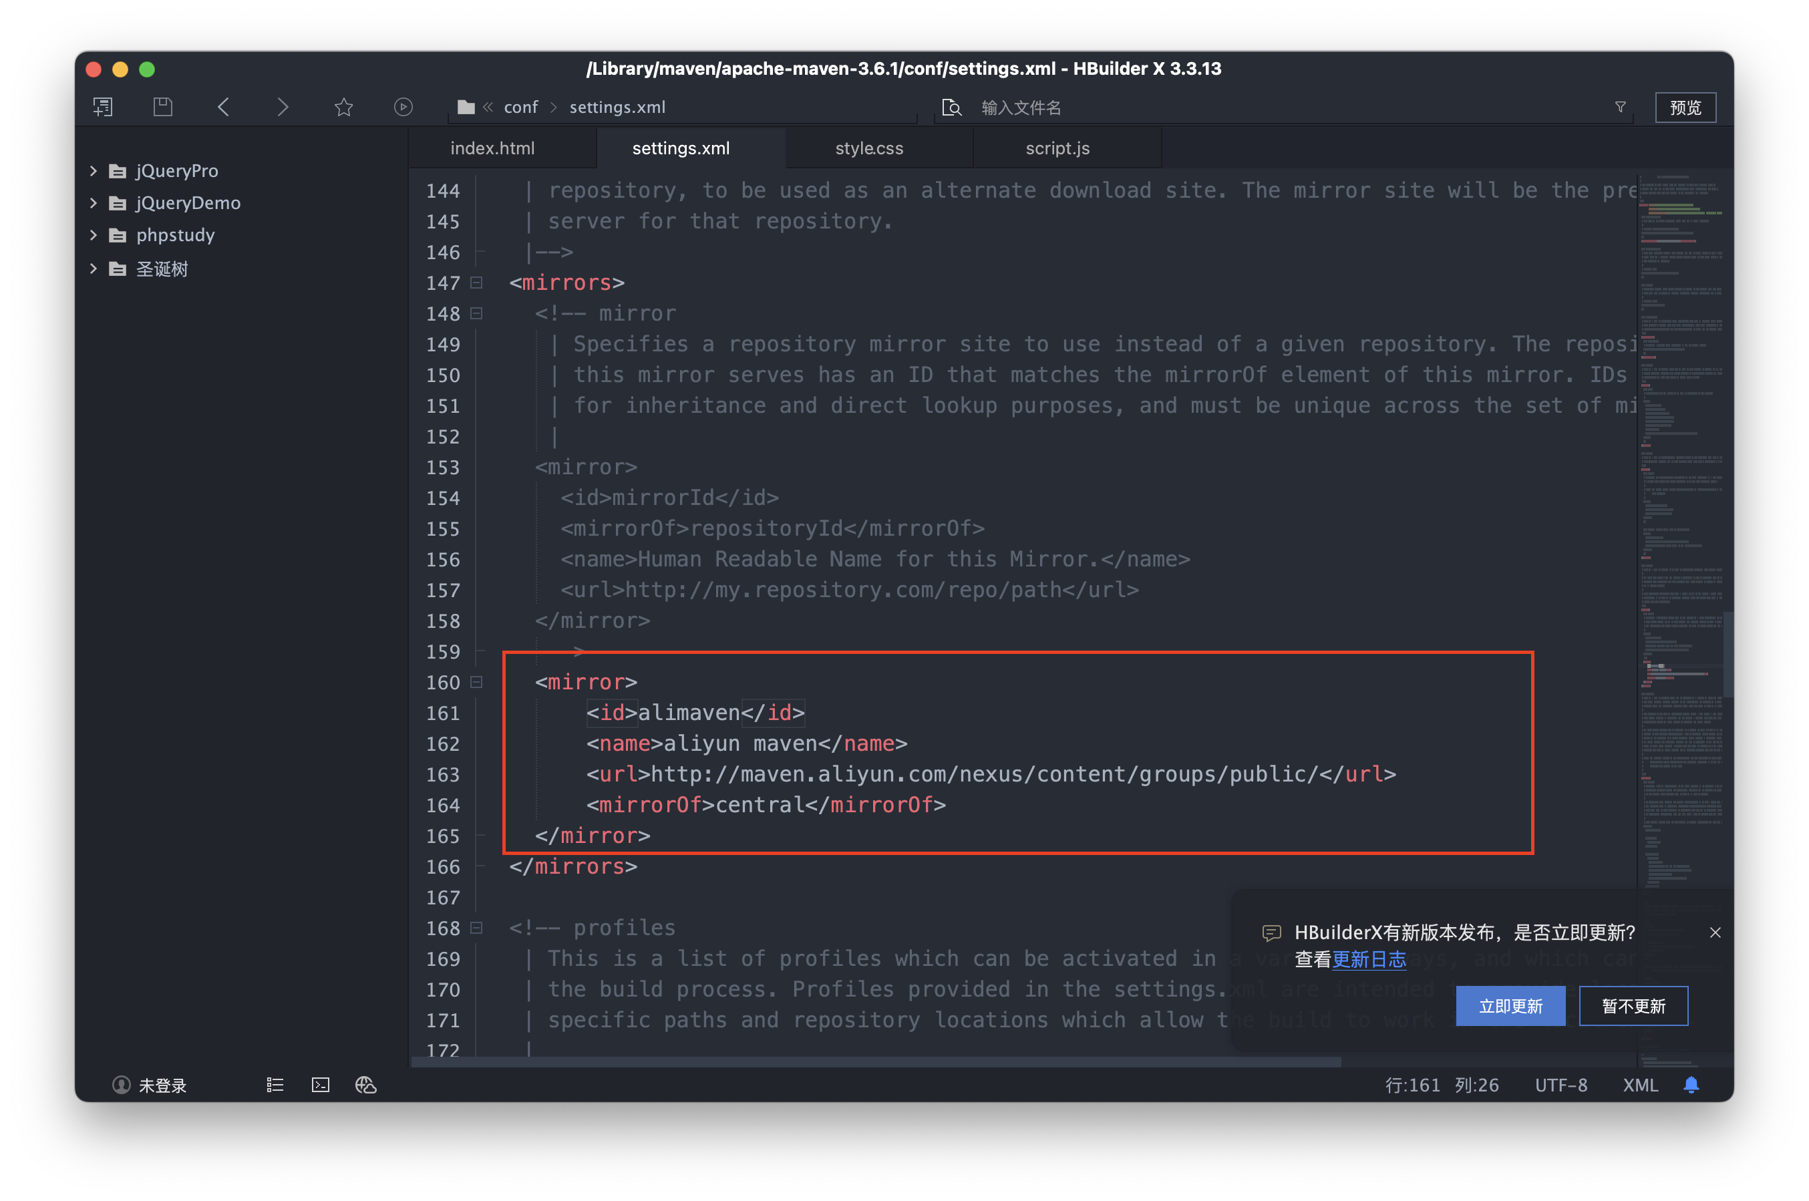This screenshot has height=1201, width=1809.
Task: Click the notification bell icon
Action: pyautogui.click(x=1691, y=1085)
